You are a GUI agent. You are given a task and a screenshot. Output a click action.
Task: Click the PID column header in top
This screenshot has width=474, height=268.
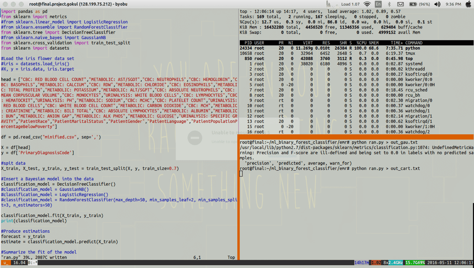pyautogui.click(x=249, y=43)
